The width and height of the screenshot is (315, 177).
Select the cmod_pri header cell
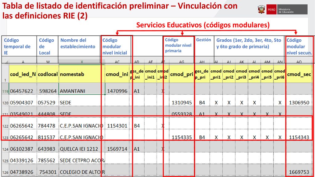181,74
